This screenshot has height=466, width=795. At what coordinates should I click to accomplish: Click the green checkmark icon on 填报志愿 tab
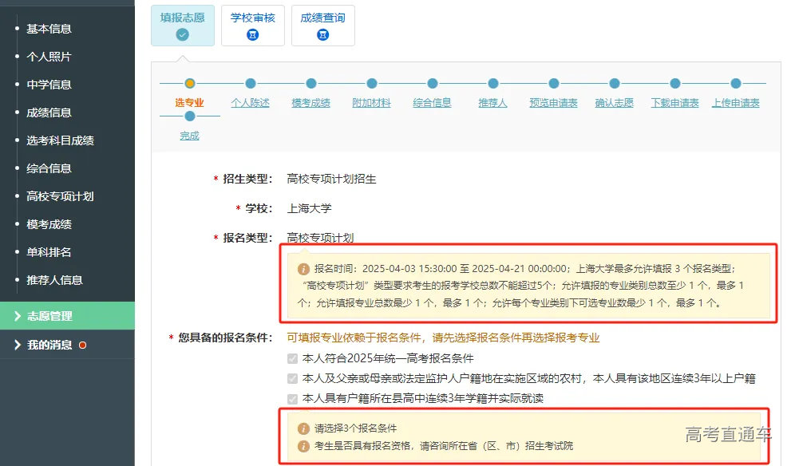184,34
